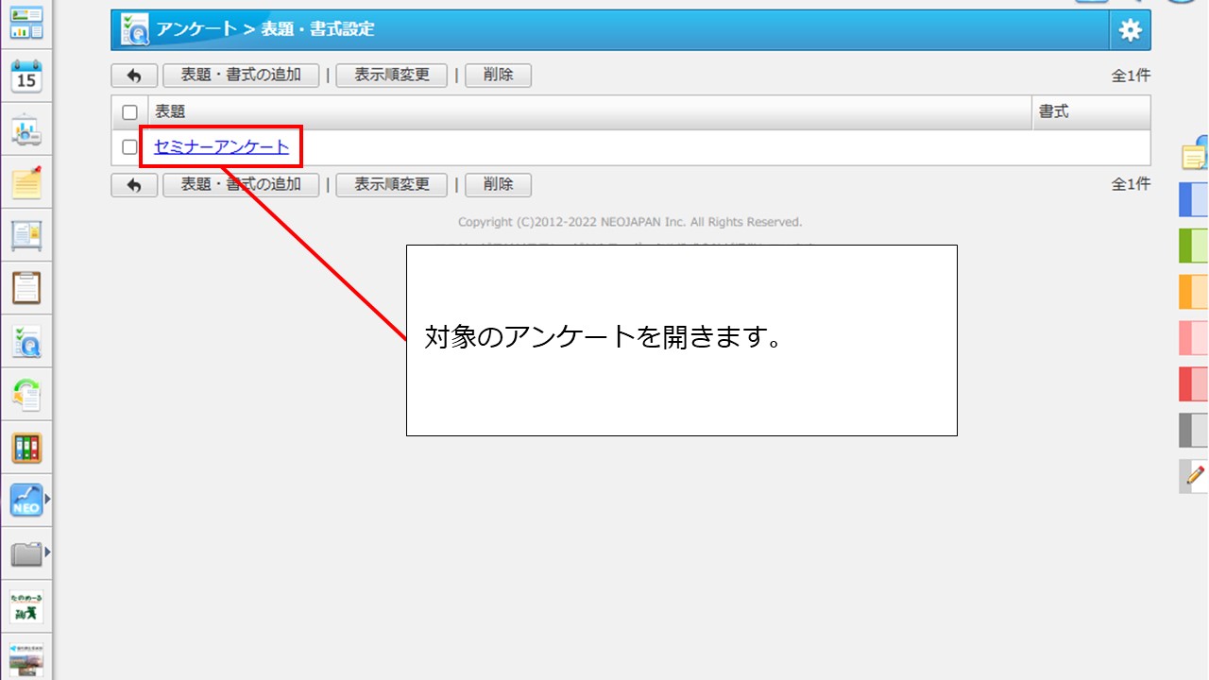Click bottom 表題・書式の追加 button
The width and height of the screenshot is (1209, 680).
(x=241, y=185)
